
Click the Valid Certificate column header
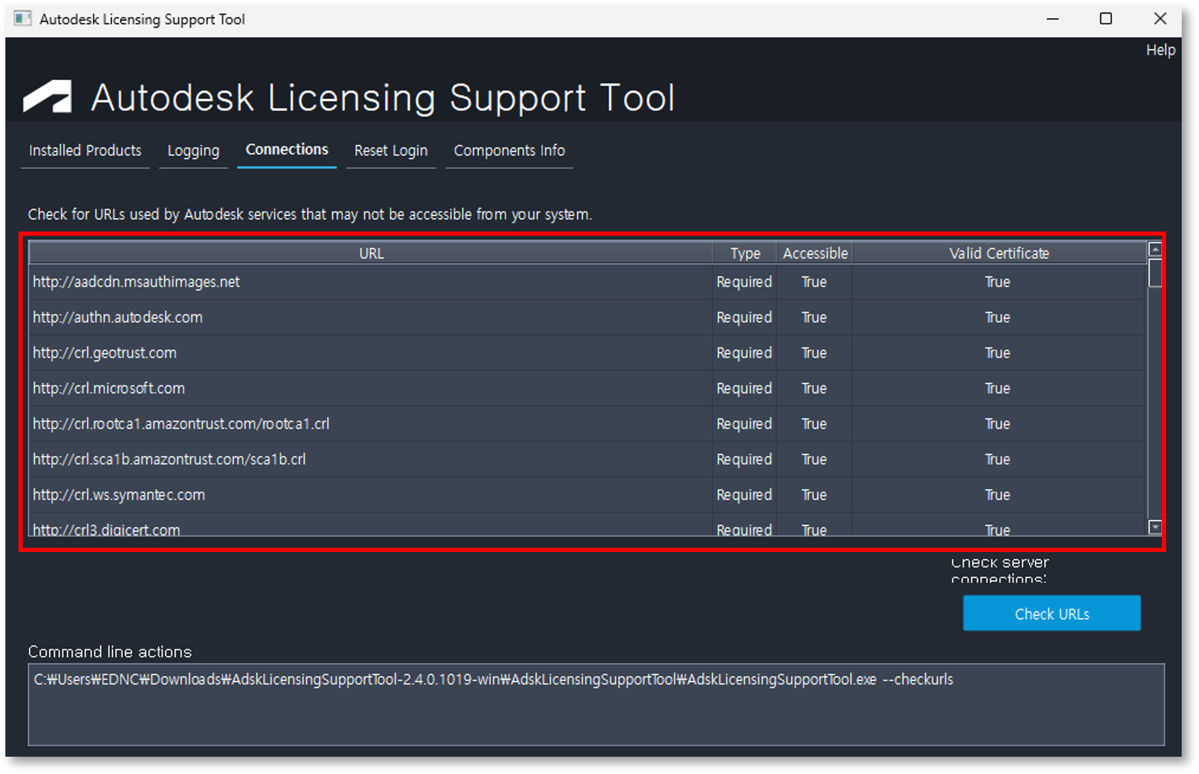pyautogui.click(x=999, y=253)
